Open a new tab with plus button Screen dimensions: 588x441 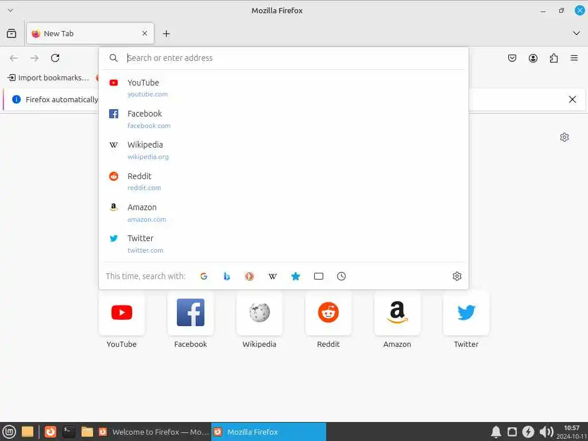[166, 34]
